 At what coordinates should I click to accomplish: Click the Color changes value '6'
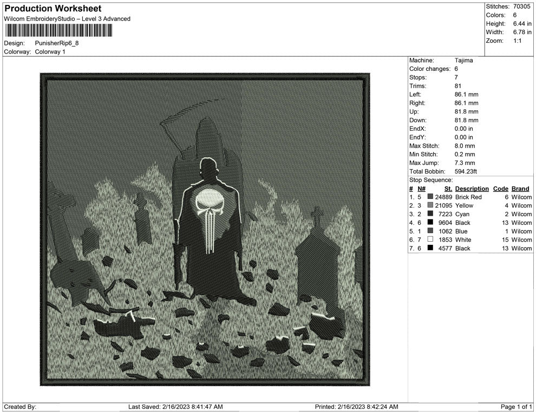pyautogui.click(x=456, y=69)
